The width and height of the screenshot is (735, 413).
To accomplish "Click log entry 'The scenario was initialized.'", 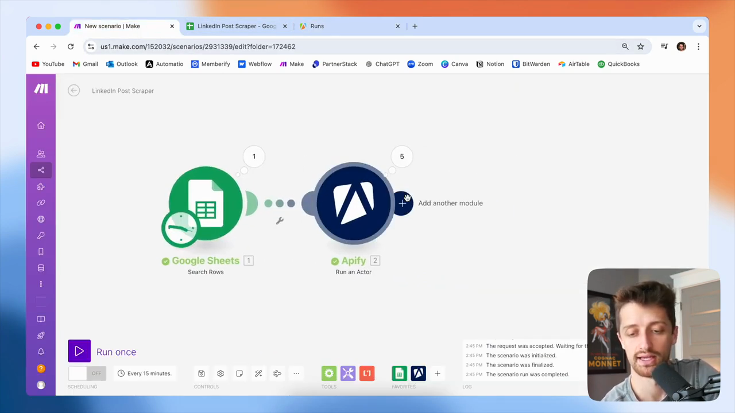I will pyautogui.click(x=521, y=355).
